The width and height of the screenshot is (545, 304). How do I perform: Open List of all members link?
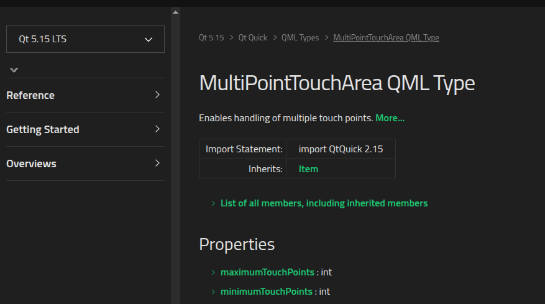click(324, 203)
